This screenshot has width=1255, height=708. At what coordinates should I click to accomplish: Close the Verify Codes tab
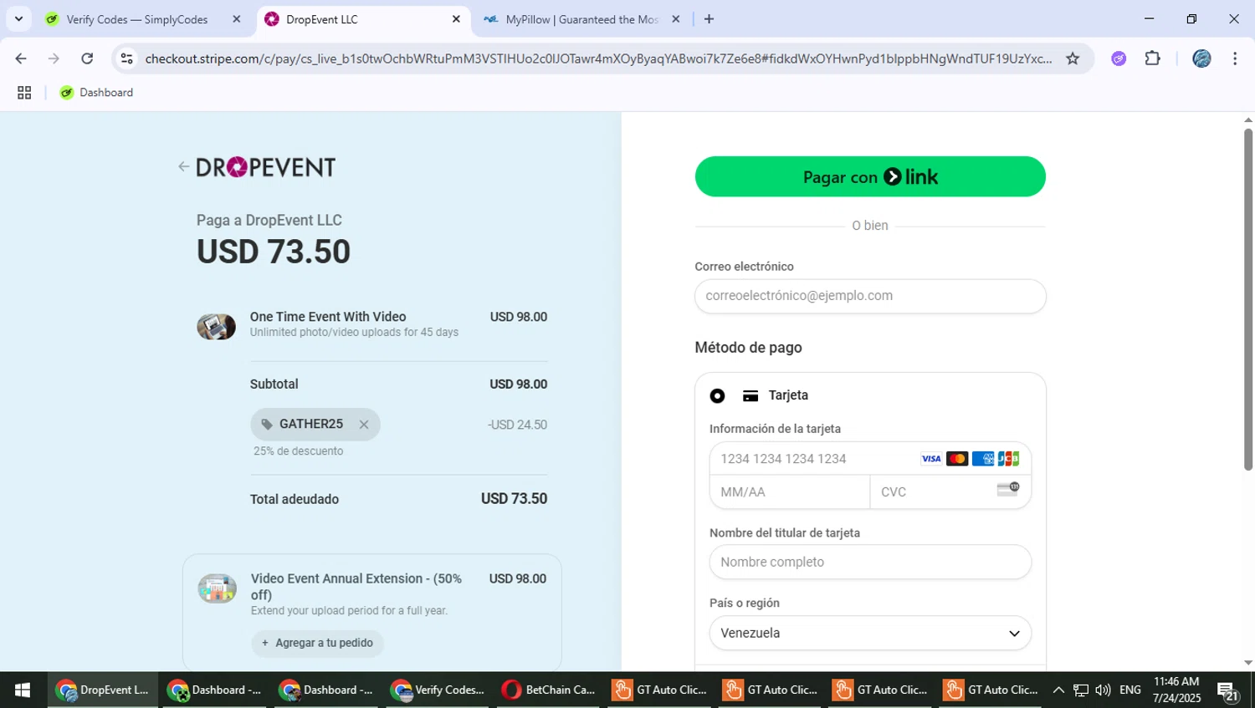coord(237,19)
